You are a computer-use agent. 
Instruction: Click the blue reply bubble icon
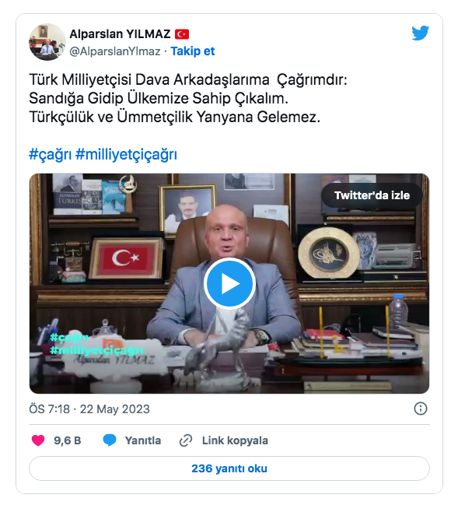tap(110, 440)
